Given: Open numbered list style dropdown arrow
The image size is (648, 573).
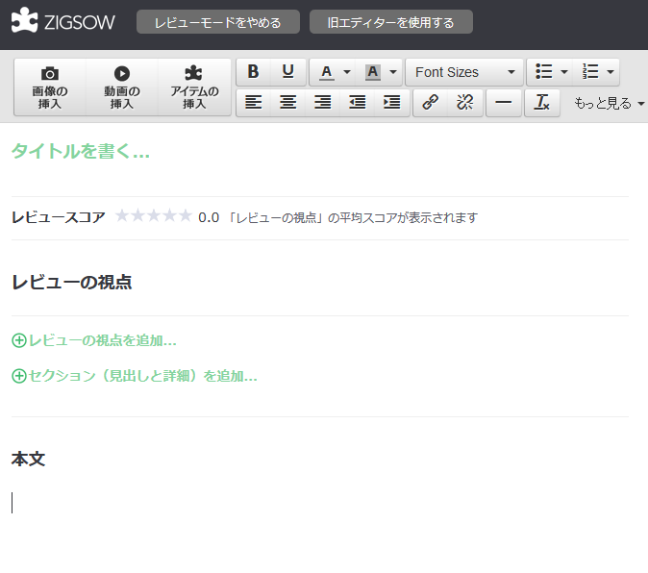Looking at the screenshot, I should [611, 72].
